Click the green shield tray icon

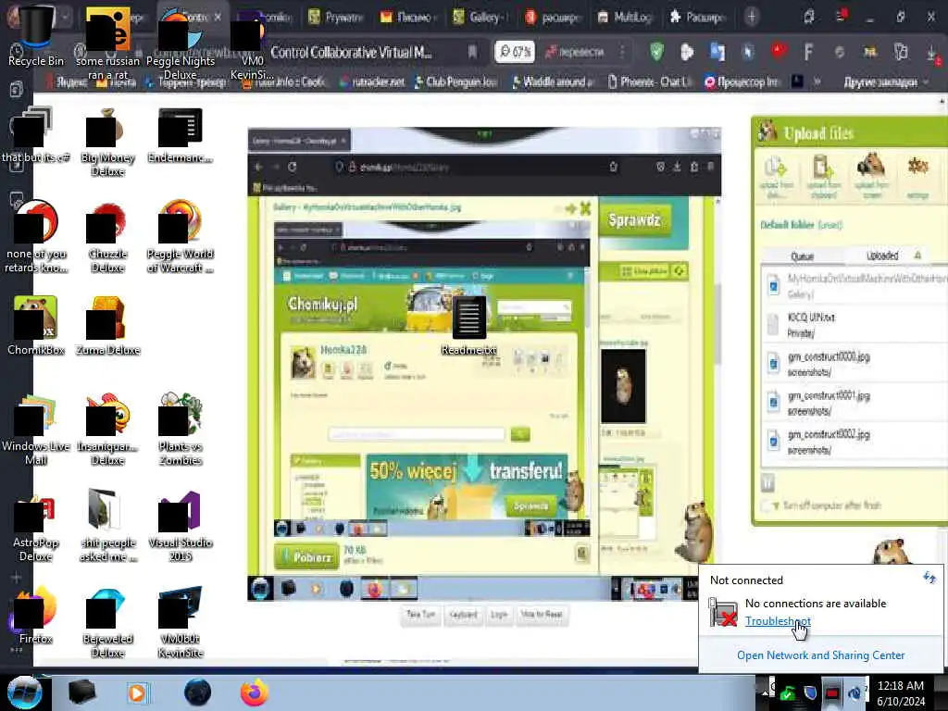pos(787,694)
